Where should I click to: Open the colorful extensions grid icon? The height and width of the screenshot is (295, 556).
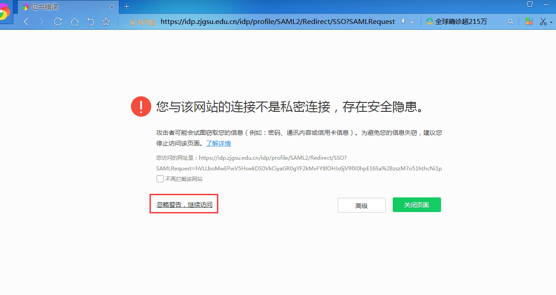pyautogui.click(x=529, y=22)
